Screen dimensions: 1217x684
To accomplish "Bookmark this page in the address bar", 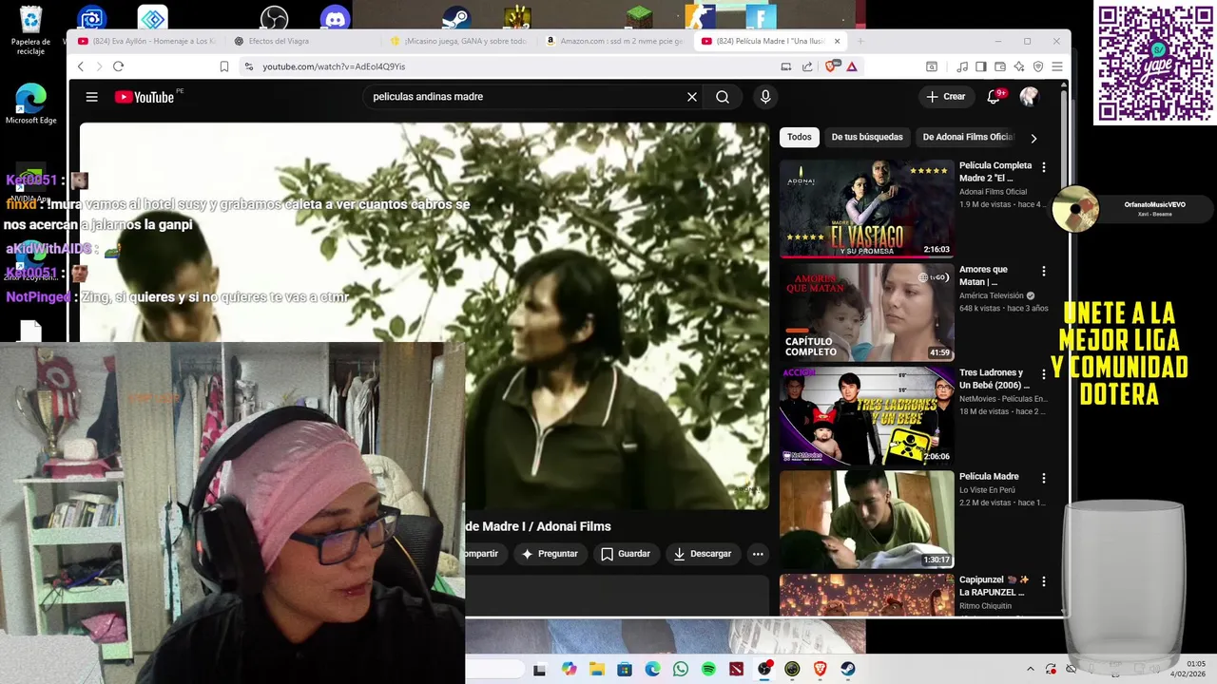I will click(224, 66).
